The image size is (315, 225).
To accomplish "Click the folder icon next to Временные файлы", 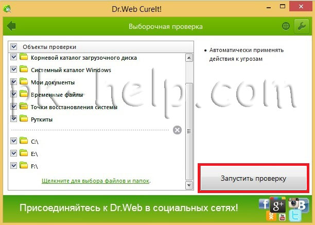I will click(24, 94).
